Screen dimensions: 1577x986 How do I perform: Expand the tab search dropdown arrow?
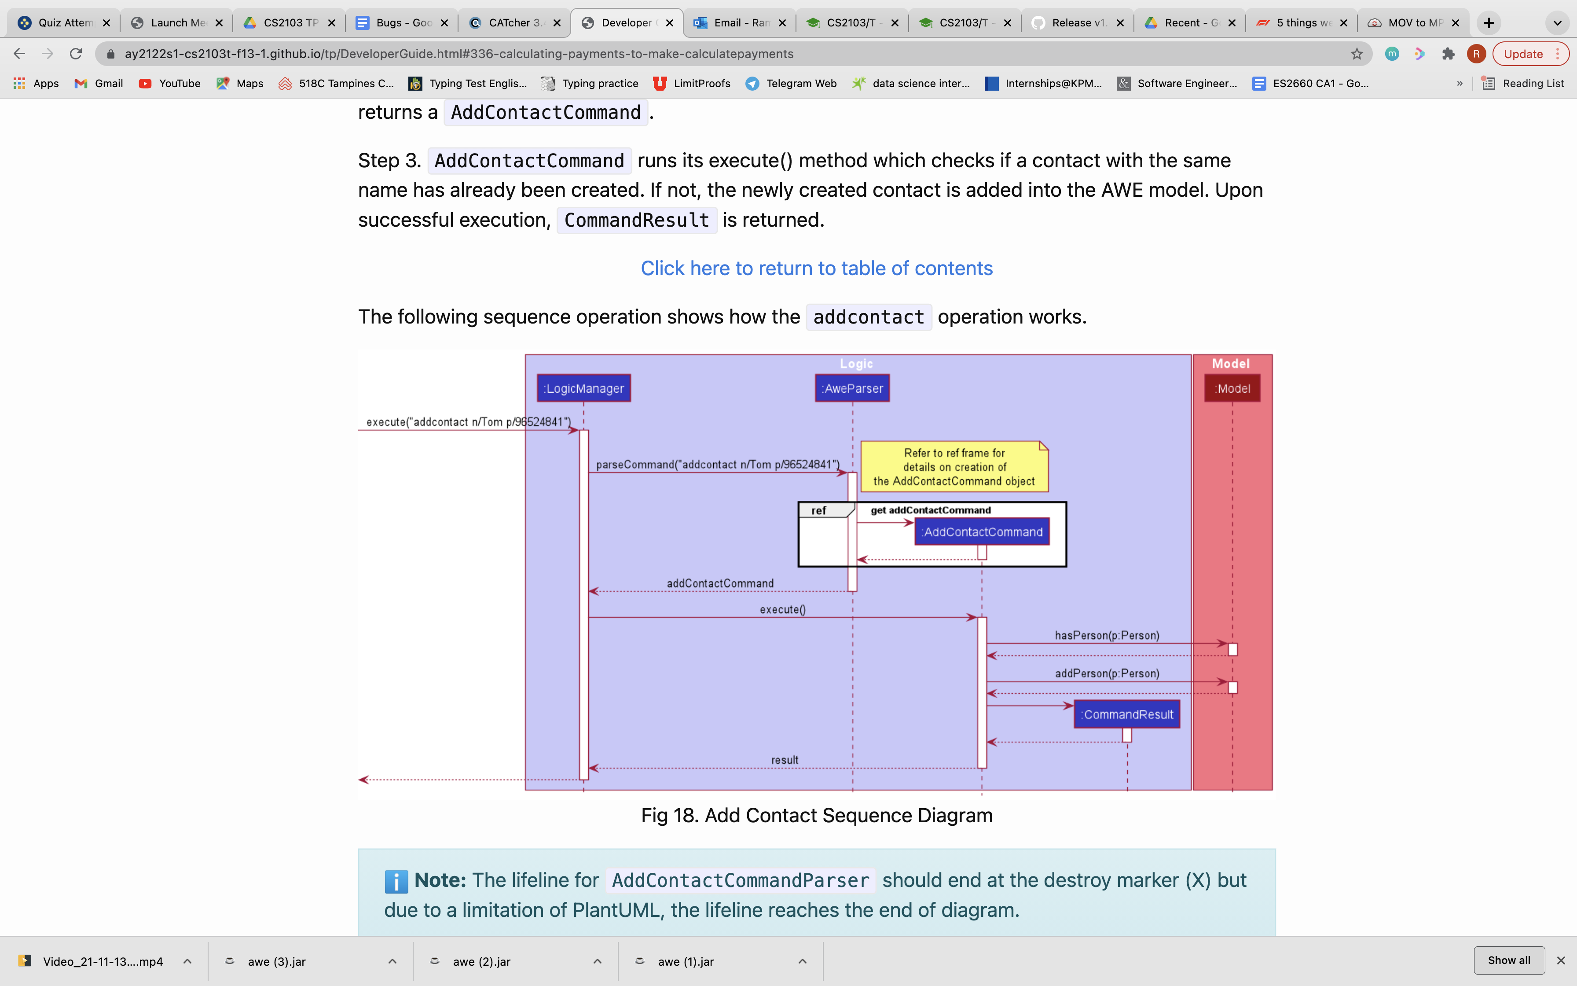(1558, 23)
